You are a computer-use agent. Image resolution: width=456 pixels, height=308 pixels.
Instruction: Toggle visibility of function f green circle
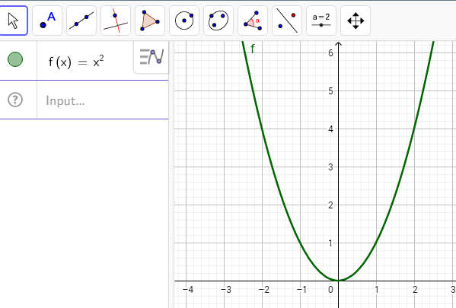pos(15,59)
